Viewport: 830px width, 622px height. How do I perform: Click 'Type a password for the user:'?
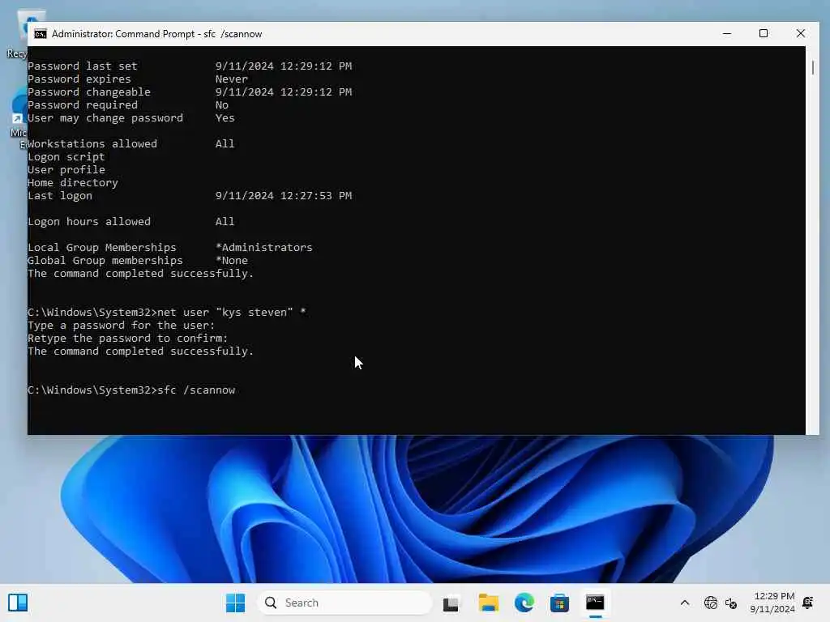[122, 326]
